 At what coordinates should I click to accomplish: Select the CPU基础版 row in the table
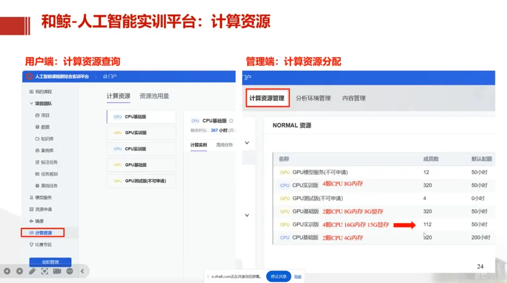coord(384,237)
